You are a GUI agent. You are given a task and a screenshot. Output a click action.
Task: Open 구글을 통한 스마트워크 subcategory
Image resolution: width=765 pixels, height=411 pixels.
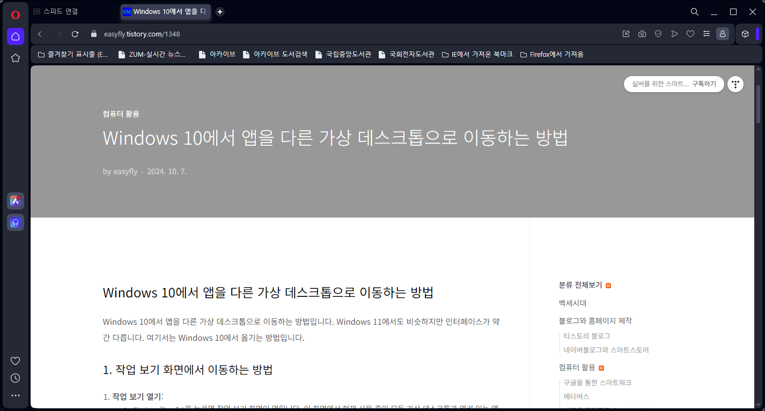pyautogui.click(x=598, y=383)
